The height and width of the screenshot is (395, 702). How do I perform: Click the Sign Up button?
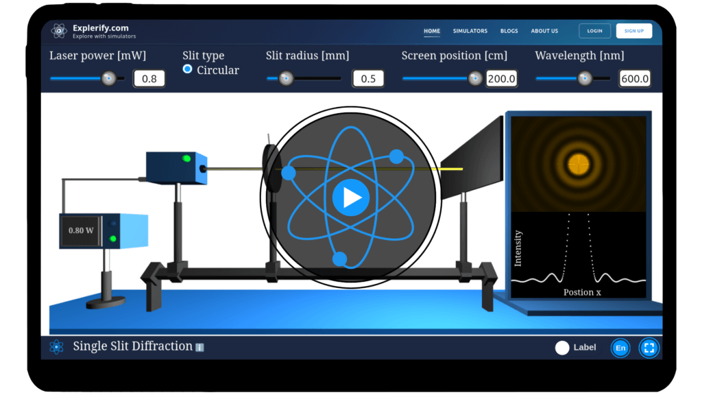click(633, 31)
